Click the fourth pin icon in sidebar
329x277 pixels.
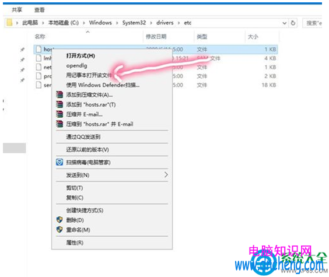22,80
